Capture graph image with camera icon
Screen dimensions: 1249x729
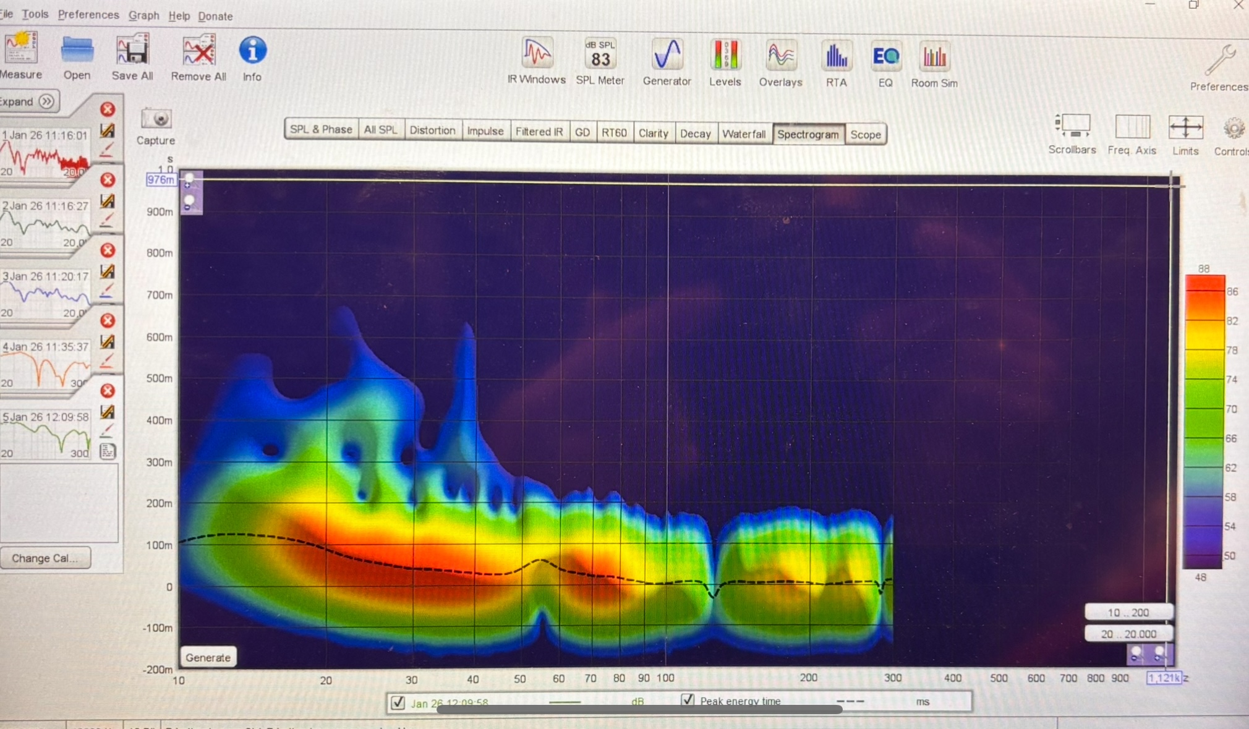pyautogui.click(x=156, y=119)
